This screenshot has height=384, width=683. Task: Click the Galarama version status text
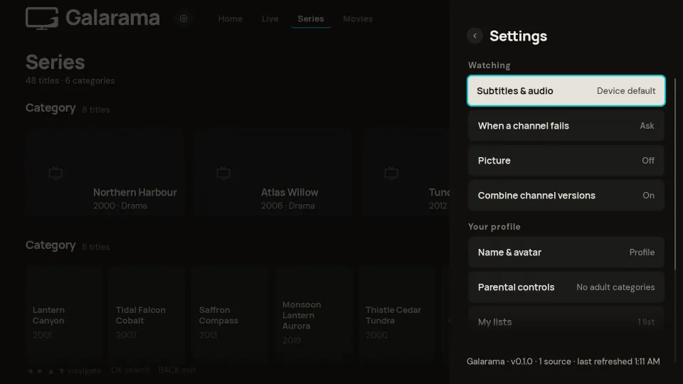coord(563,361)
